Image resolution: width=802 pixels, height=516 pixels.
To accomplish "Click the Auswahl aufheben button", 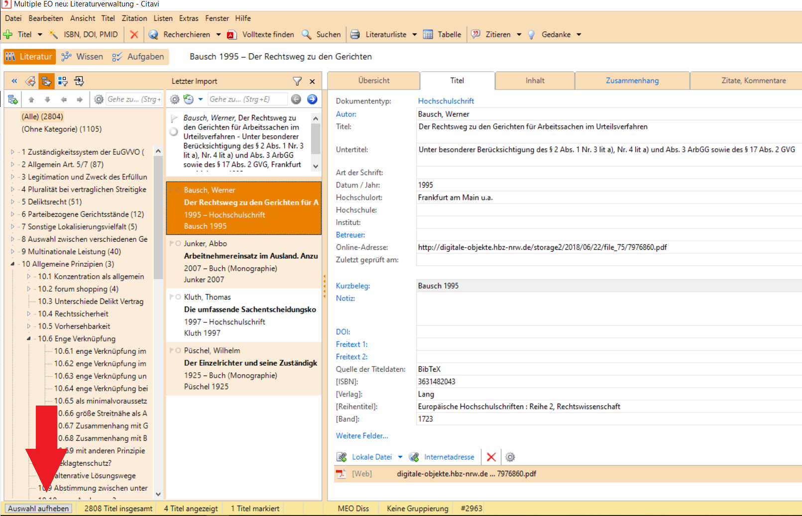I will (38, 509).
